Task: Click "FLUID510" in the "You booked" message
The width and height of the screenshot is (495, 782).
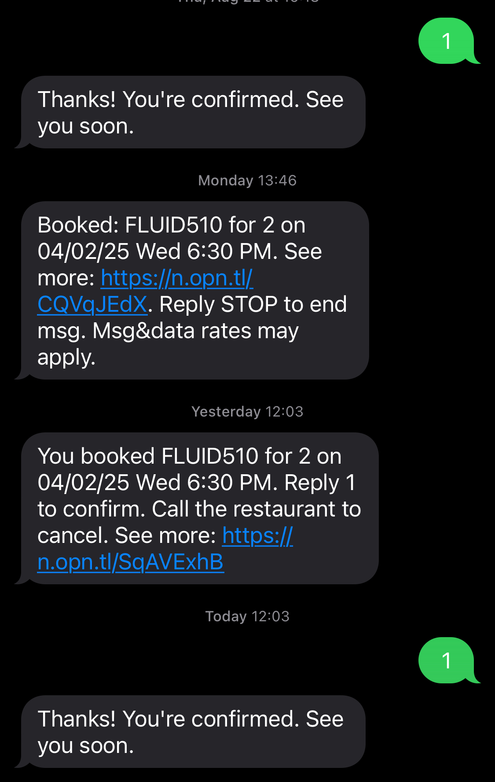Action: click(x=209, y=457)
